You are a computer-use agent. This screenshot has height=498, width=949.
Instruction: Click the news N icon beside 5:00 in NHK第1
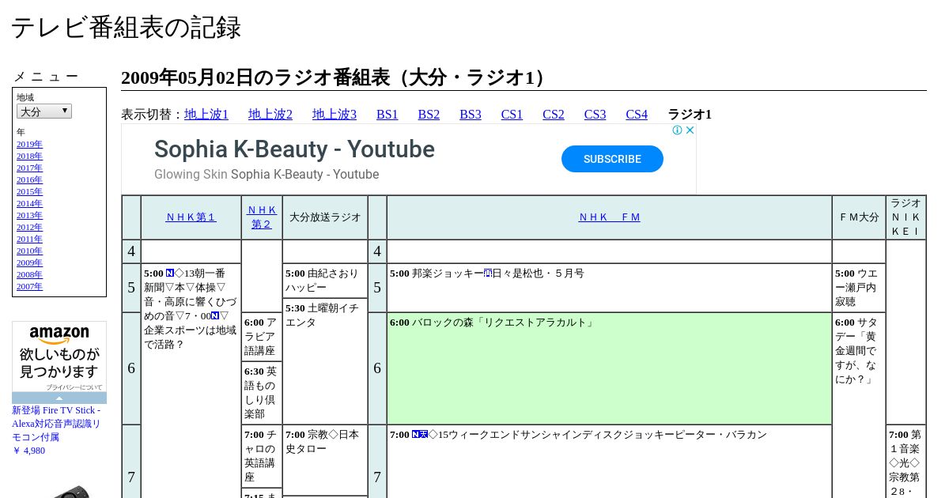coord(170,274)
